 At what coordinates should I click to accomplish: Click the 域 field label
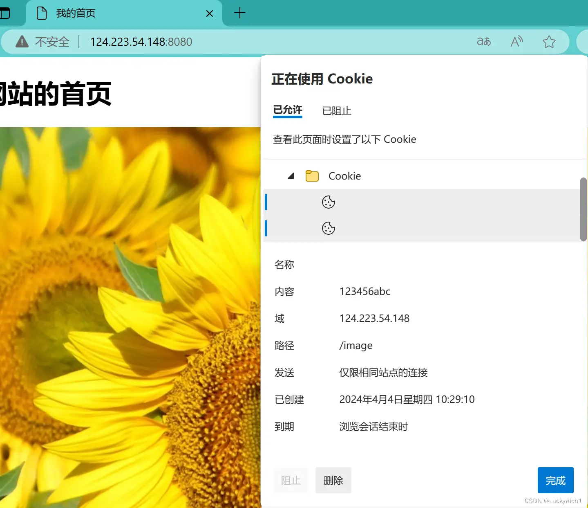tap(279, 319)
